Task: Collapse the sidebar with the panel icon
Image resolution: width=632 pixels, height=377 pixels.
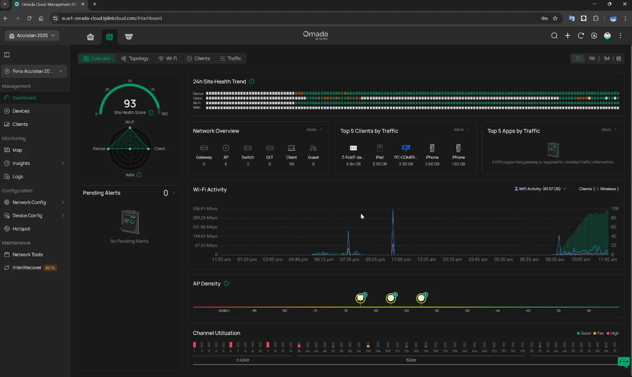Action: pos(7,55)
